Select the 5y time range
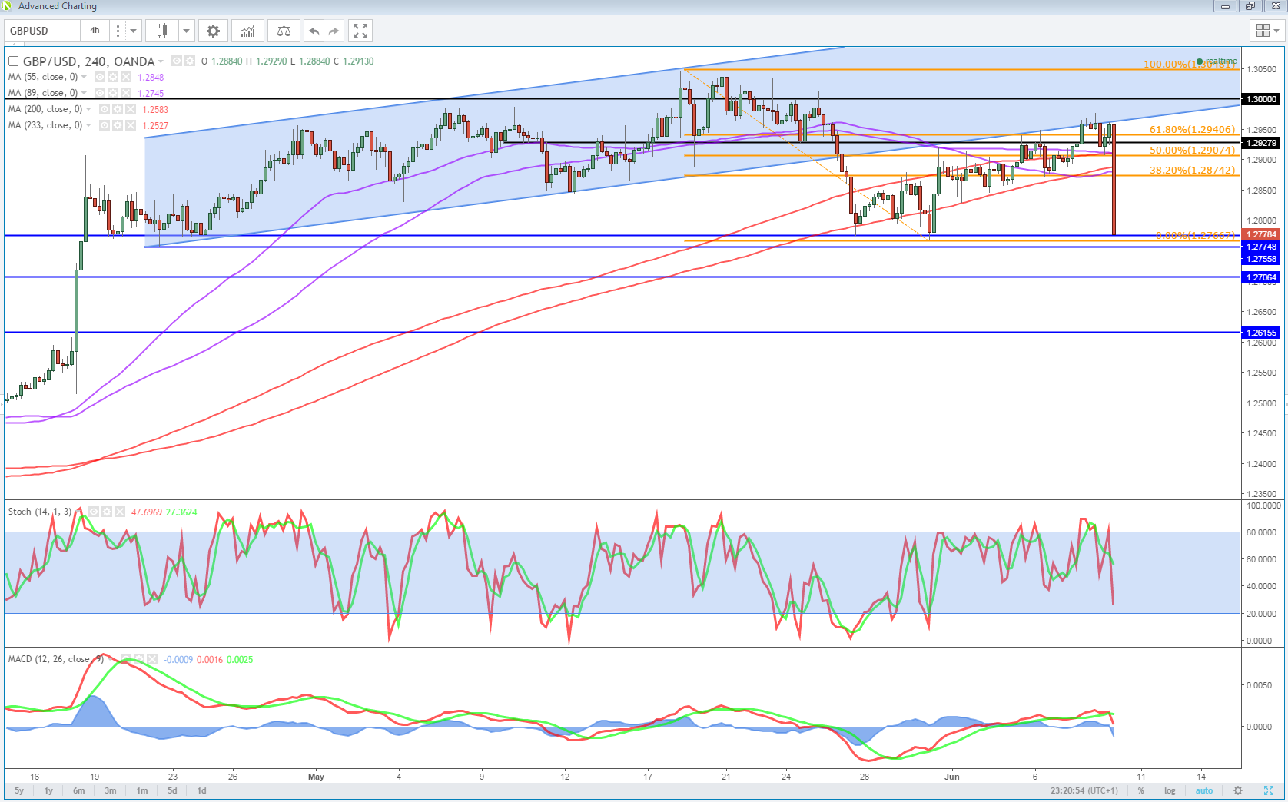Viewport: 1288px width, 802px height. point(19,790)
